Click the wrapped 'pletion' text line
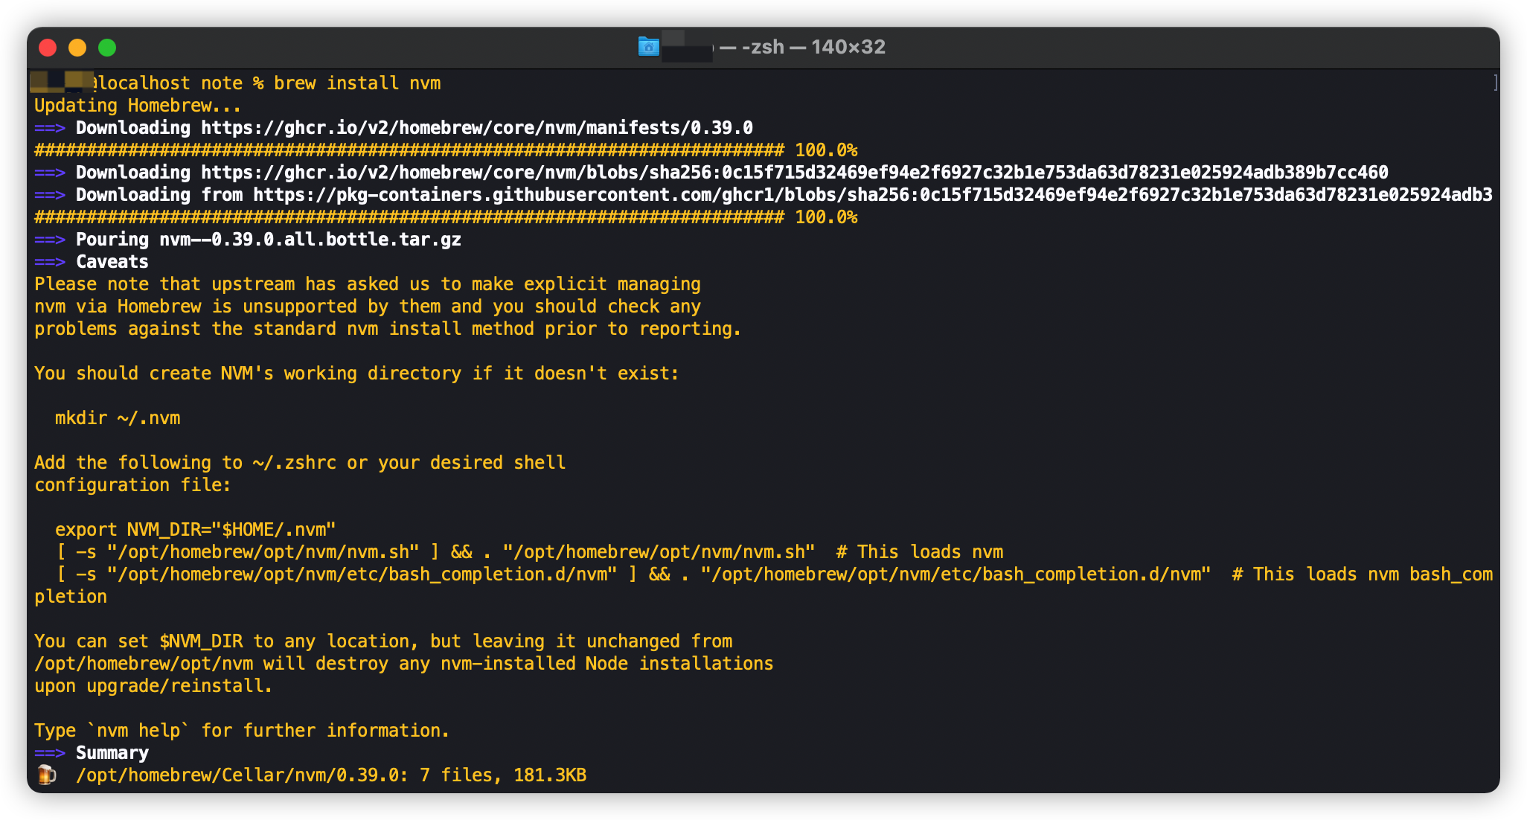The height and width of the screenshot is (820, 1527). pyautogui.click(x=71, y=597)
